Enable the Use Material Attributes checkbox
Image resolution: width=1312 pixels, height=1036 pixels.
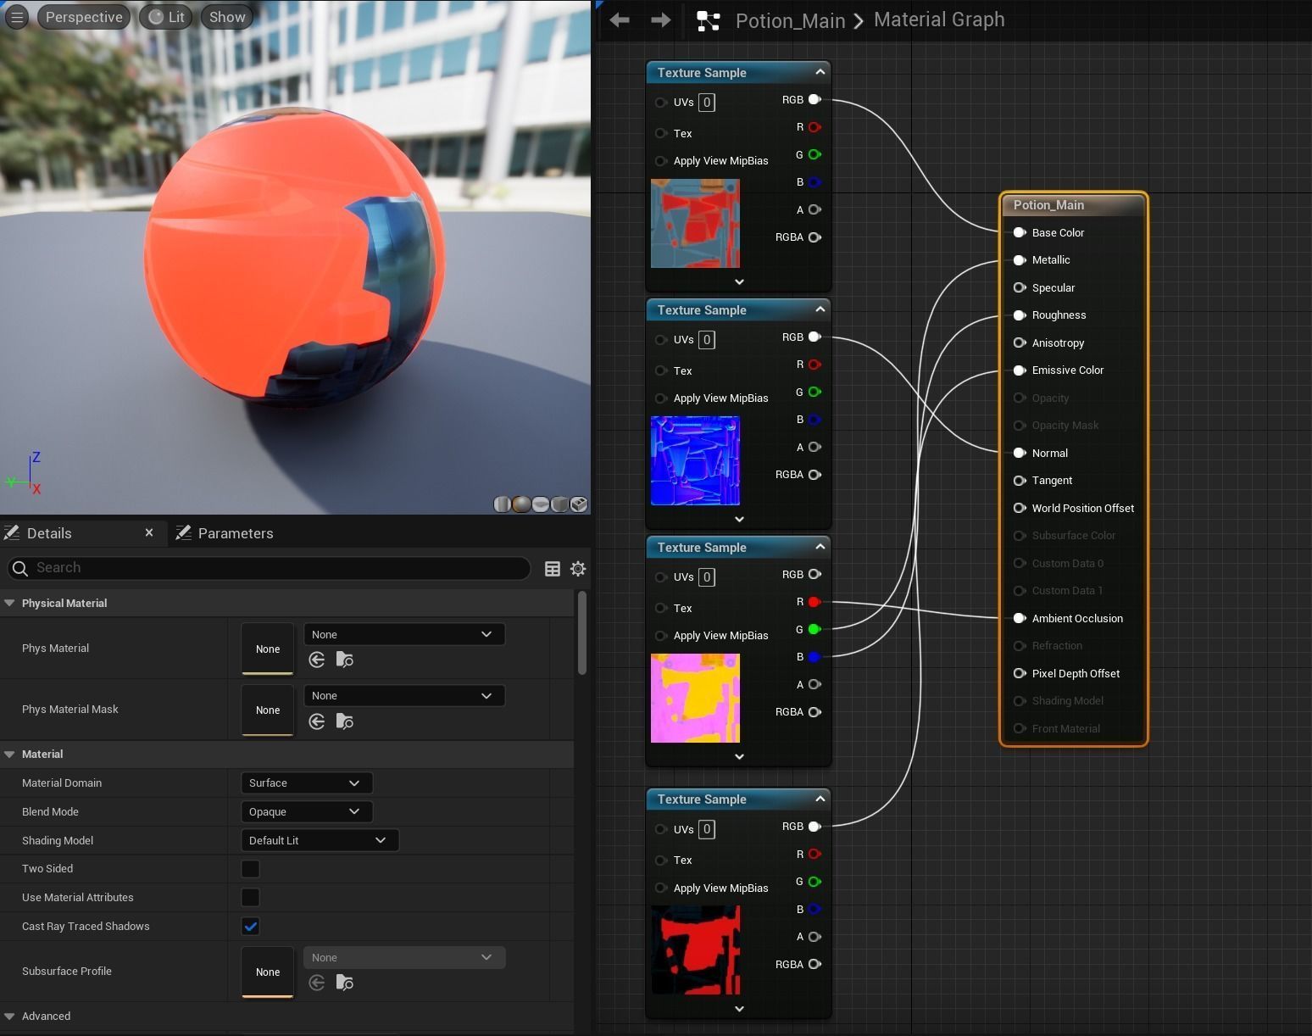pos(250,898)
